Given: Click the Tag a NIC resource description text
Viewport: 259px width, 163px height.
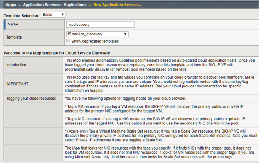Looking at the screenshot, I should coord(155,121).
